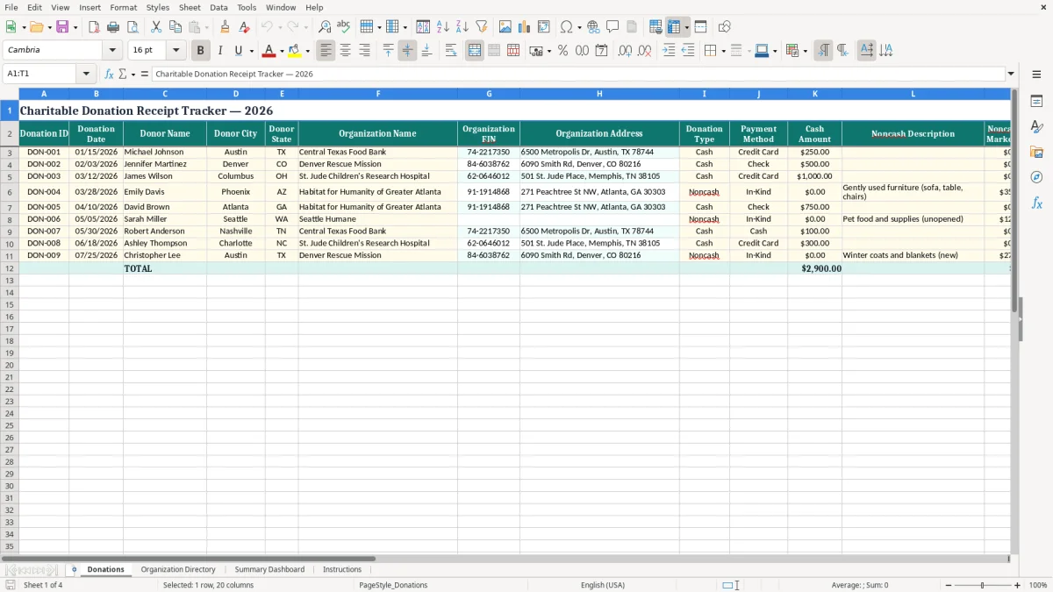
Task: Open the Data menu
Action: tap(218, 8)
